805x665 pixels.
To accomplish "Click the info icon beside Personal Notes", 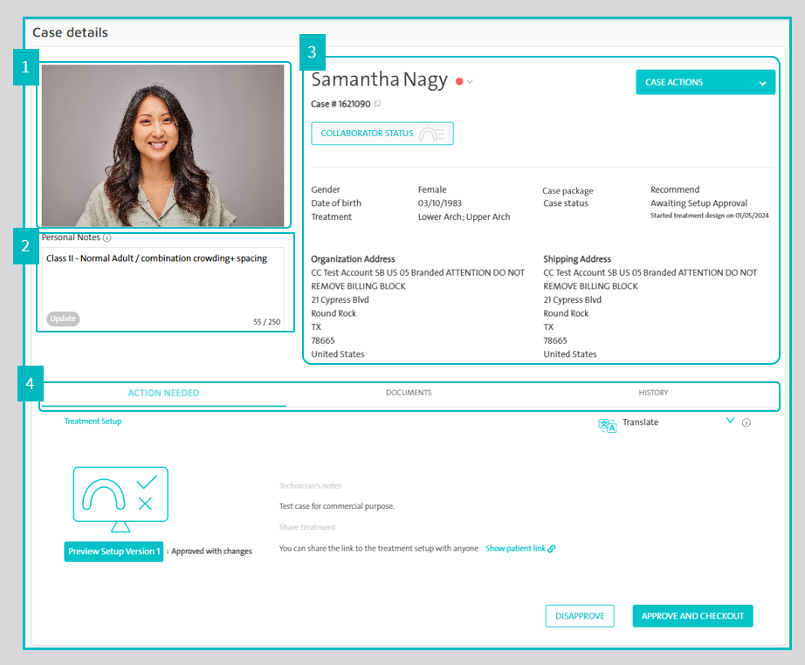I will click(107, 237).
